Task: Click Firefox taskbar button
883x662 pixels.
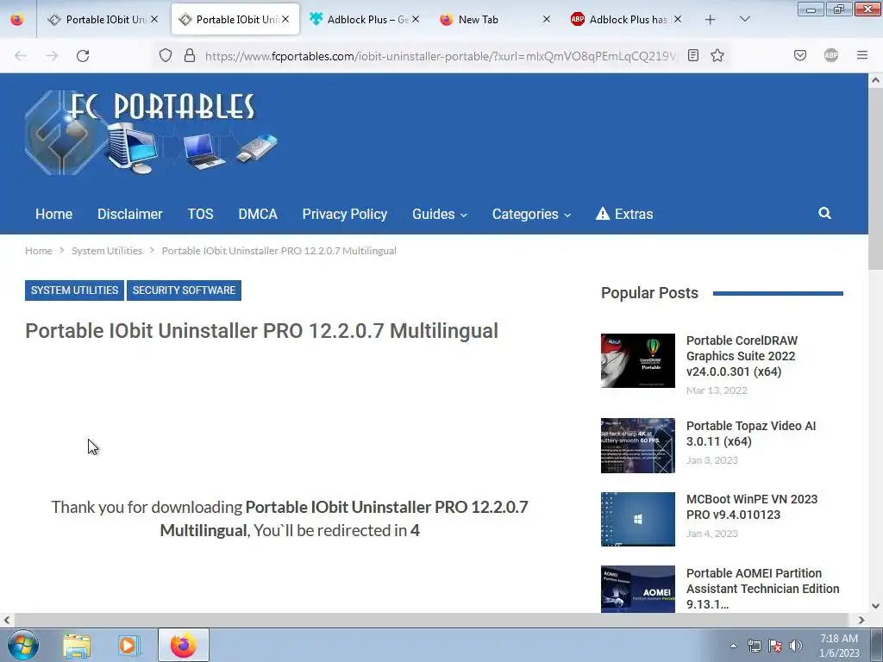Action: point(184,645)
